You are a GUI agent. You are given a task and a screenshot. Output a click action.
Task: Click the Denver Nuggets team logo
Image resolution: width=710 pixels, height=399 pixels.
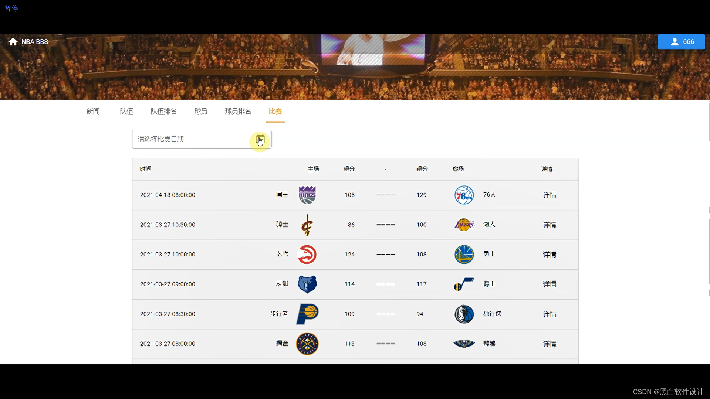[x=307, y=344]
